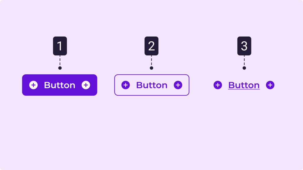Viewport: 303px width, 170px height.
Task: Click the plus icon right of the underlined Button link
Action: click(270, 85)
